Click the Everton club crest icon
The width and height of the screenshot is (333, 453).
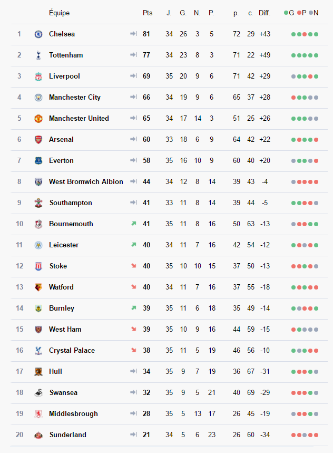38,161
